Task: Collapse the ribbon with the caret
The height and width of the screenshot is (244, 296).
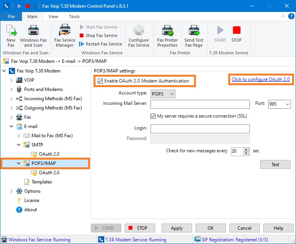Action: tap(283, 16)
